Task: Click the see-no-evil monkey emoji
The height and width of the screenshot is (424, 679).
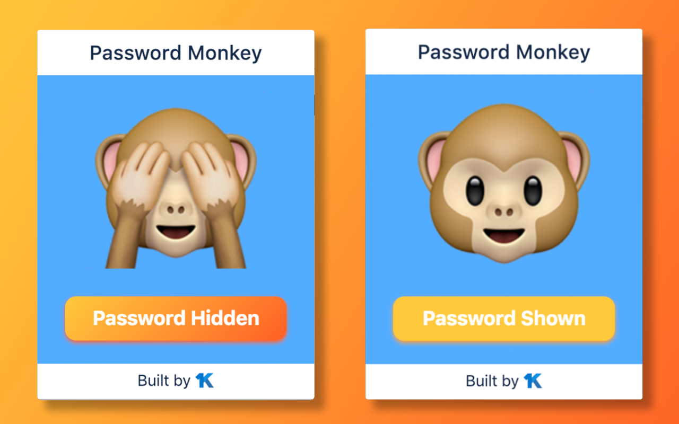Action: (176, 188)
